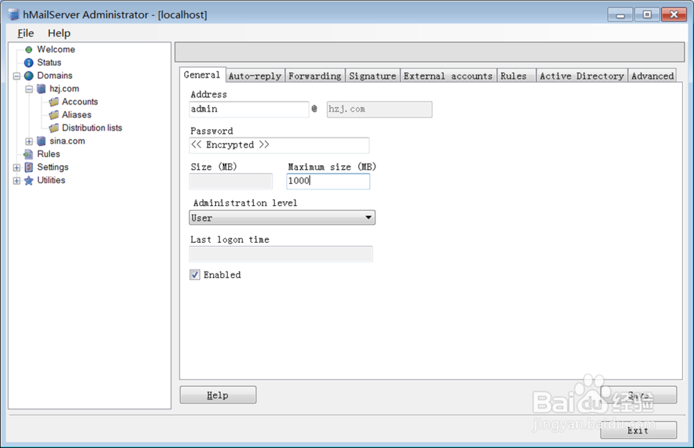This screenshot has width=694, height=448.
Task: Select Distribution lists under hzj.com
Action: click(x=92, y=128)
